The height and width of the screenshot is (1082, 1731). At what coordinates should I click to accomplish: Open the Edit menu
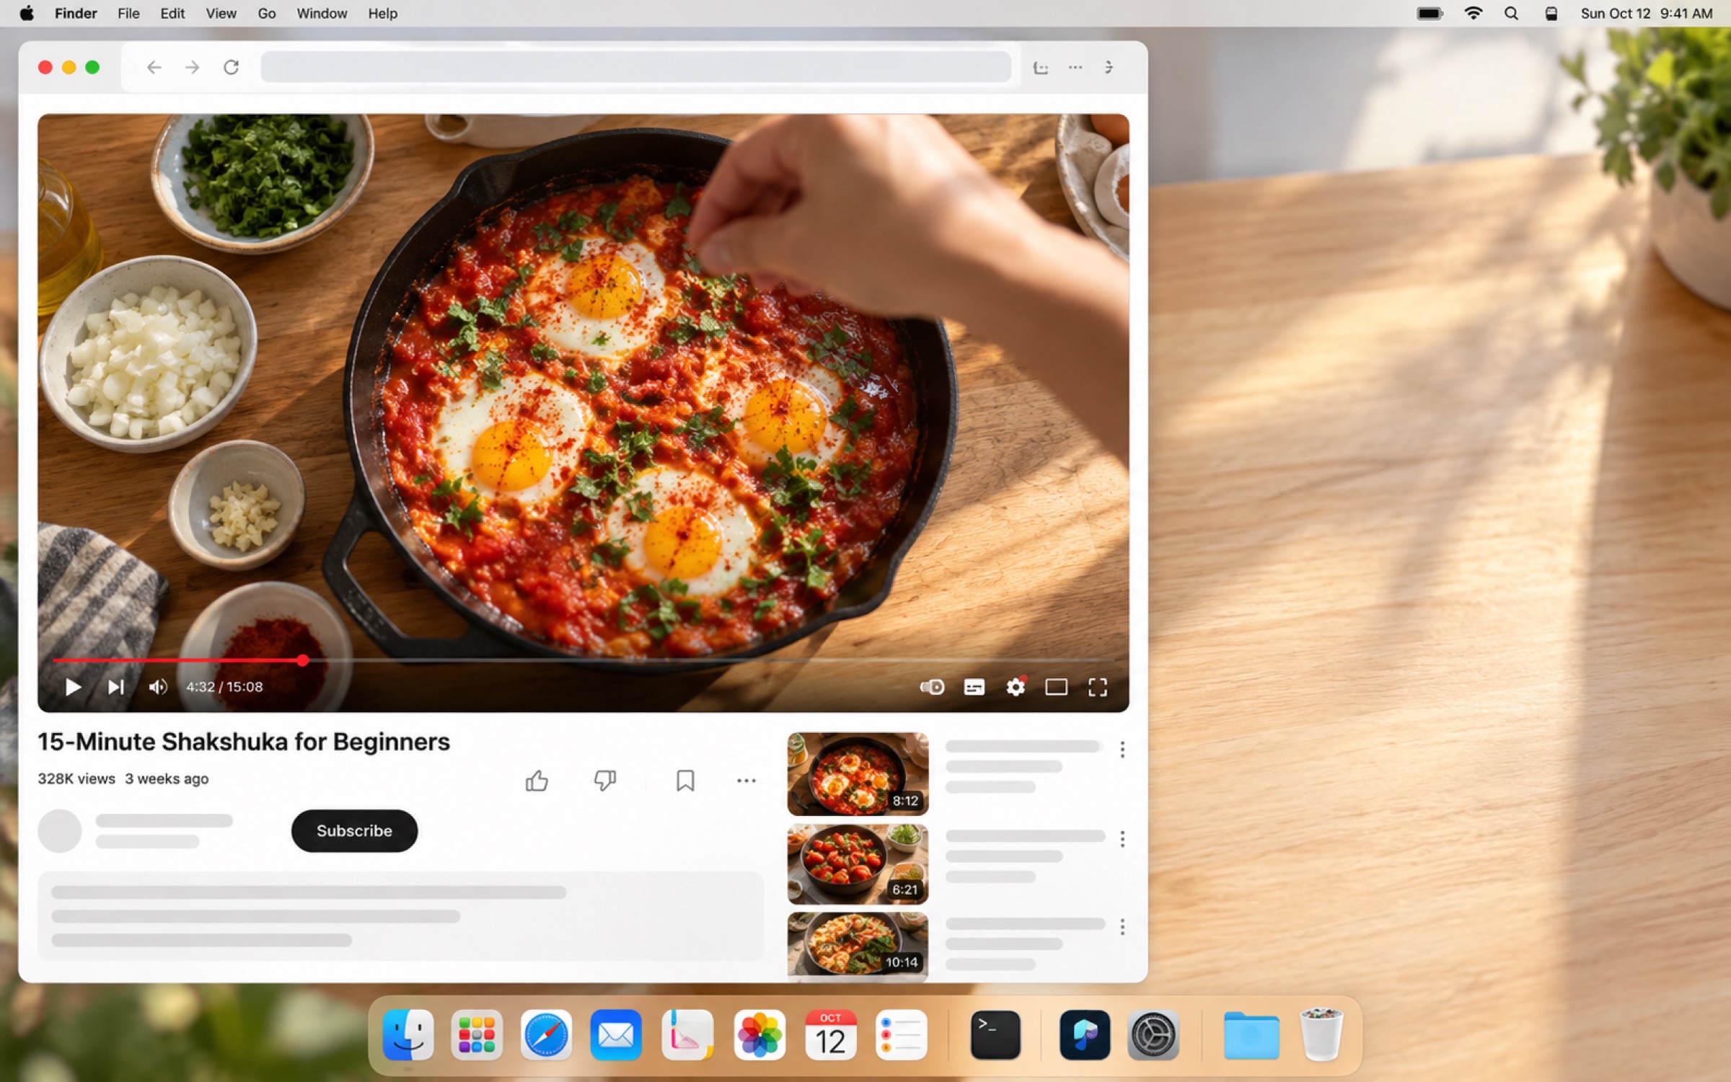(172, 13)
